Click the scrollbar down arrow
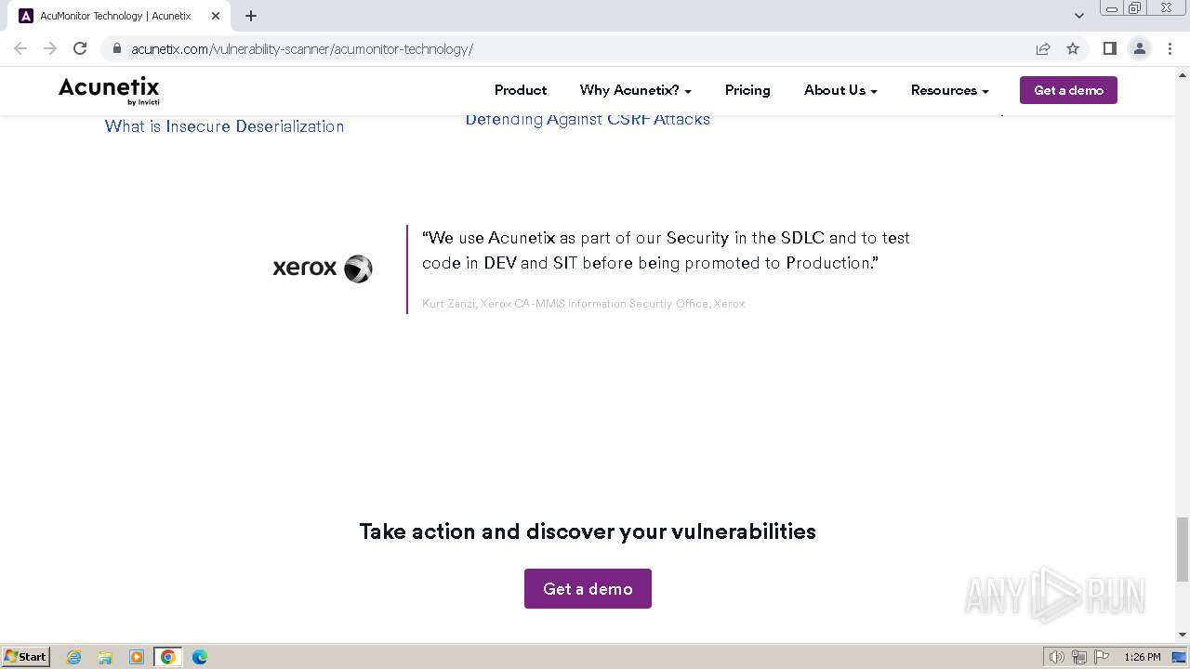Viewport: 1190px width, 669px height. point(1183,635)
